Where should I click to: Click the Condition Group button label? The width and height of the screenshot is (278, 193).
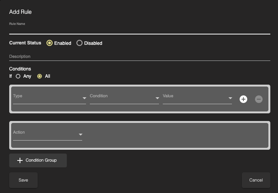click(x=41, y=160)
